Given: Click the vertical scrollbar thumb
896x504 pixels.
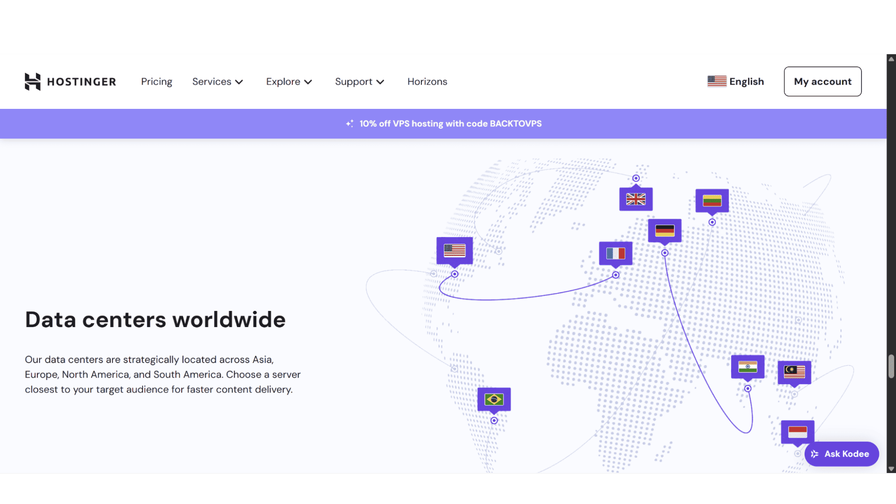Looking at the screenshot, I should [891, 366].
